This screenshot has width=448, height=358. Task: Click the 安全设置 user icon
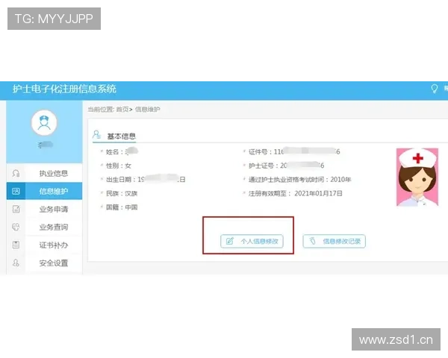pos(16,263)
